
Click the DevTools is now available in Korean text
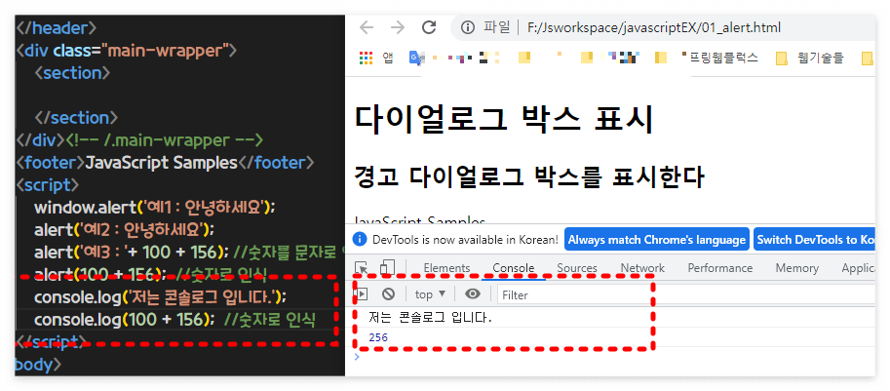coord(465,240)
